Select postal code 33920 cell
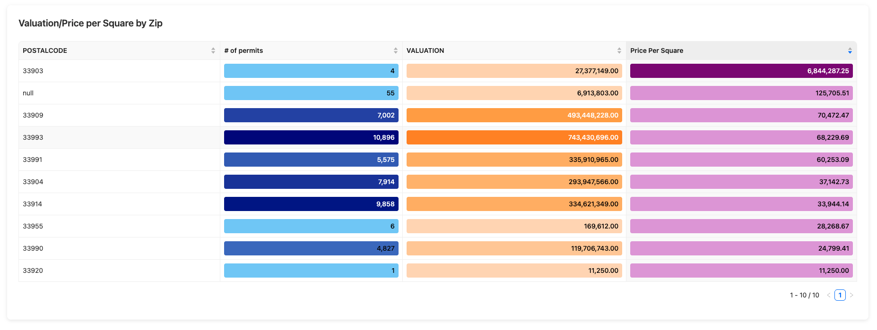Image resolution: width=877 pixels, height=330 pixels. tap(120, 271)
